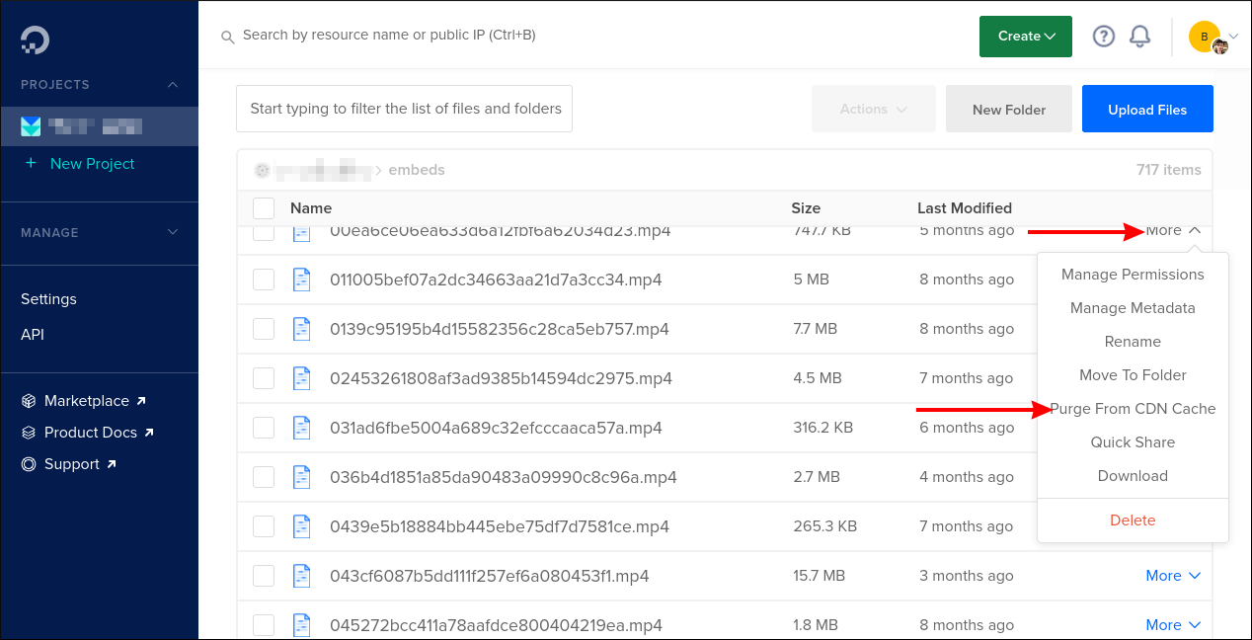This screenshot has height=640, width=1252.
Task: Expand the More menu for 043cf6087b5dd111f257ef6a080453f1.mp4
Action: [1173, 575]
